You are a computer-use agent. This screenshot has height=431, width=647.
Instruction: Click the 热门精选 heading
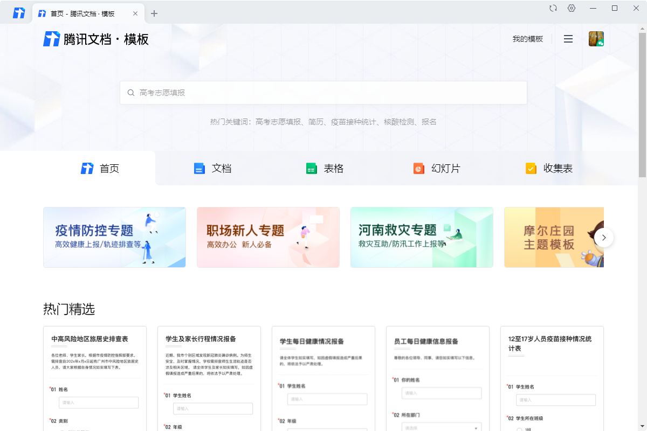pyautogui.click(x=69, y=309)
